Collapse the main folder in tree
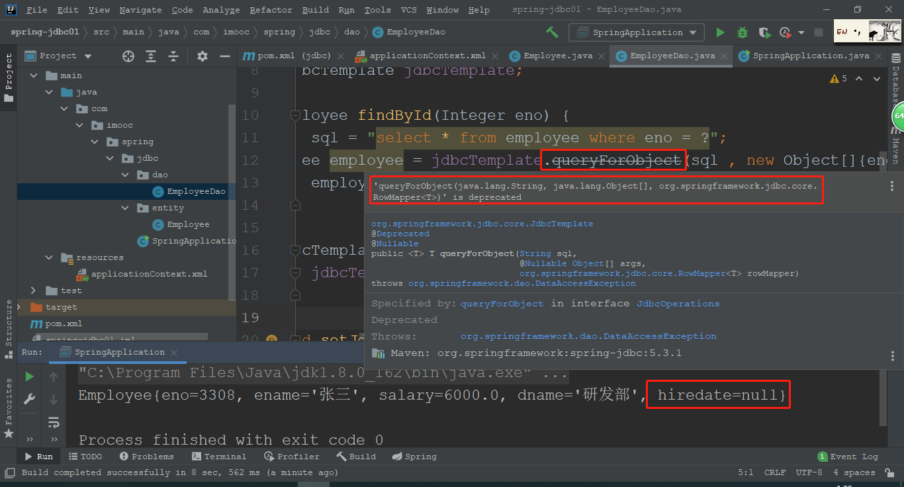The height and width of the screenshot is (487, 904). pyautogui.click(x=34, y=75)
